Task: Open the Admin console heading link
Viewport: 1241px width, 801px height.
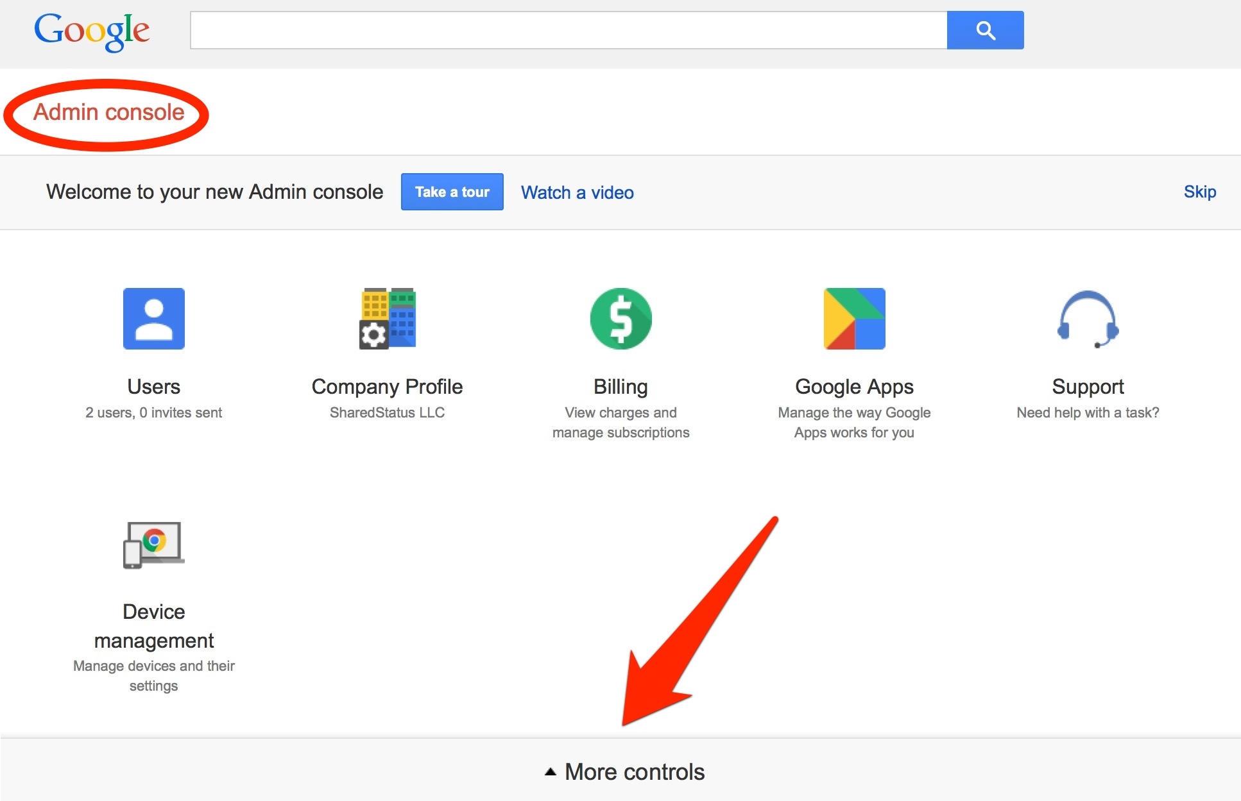Action: 109,112
